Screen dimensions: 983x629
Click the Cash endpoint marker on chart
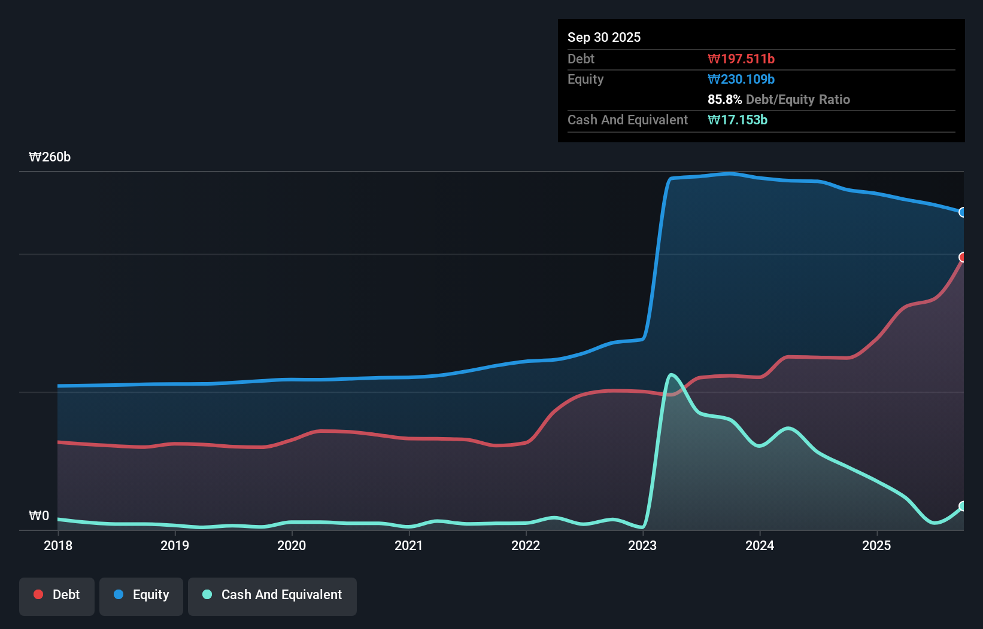(x=963, y=506)
